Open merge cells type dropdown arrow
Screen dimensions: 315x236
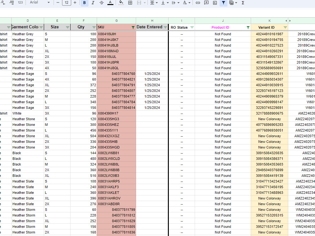pyautogui.click(x=145, y=3)
